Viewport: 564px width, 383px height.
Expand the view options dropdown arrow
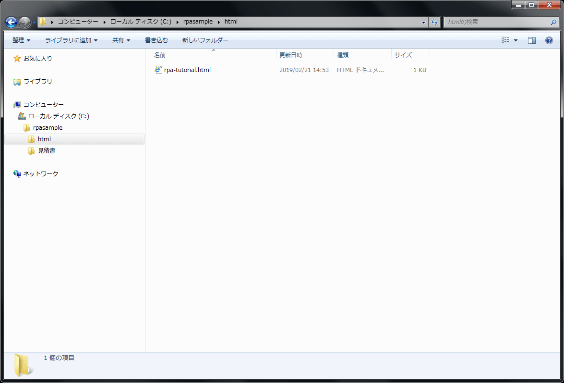pos(516,40)
